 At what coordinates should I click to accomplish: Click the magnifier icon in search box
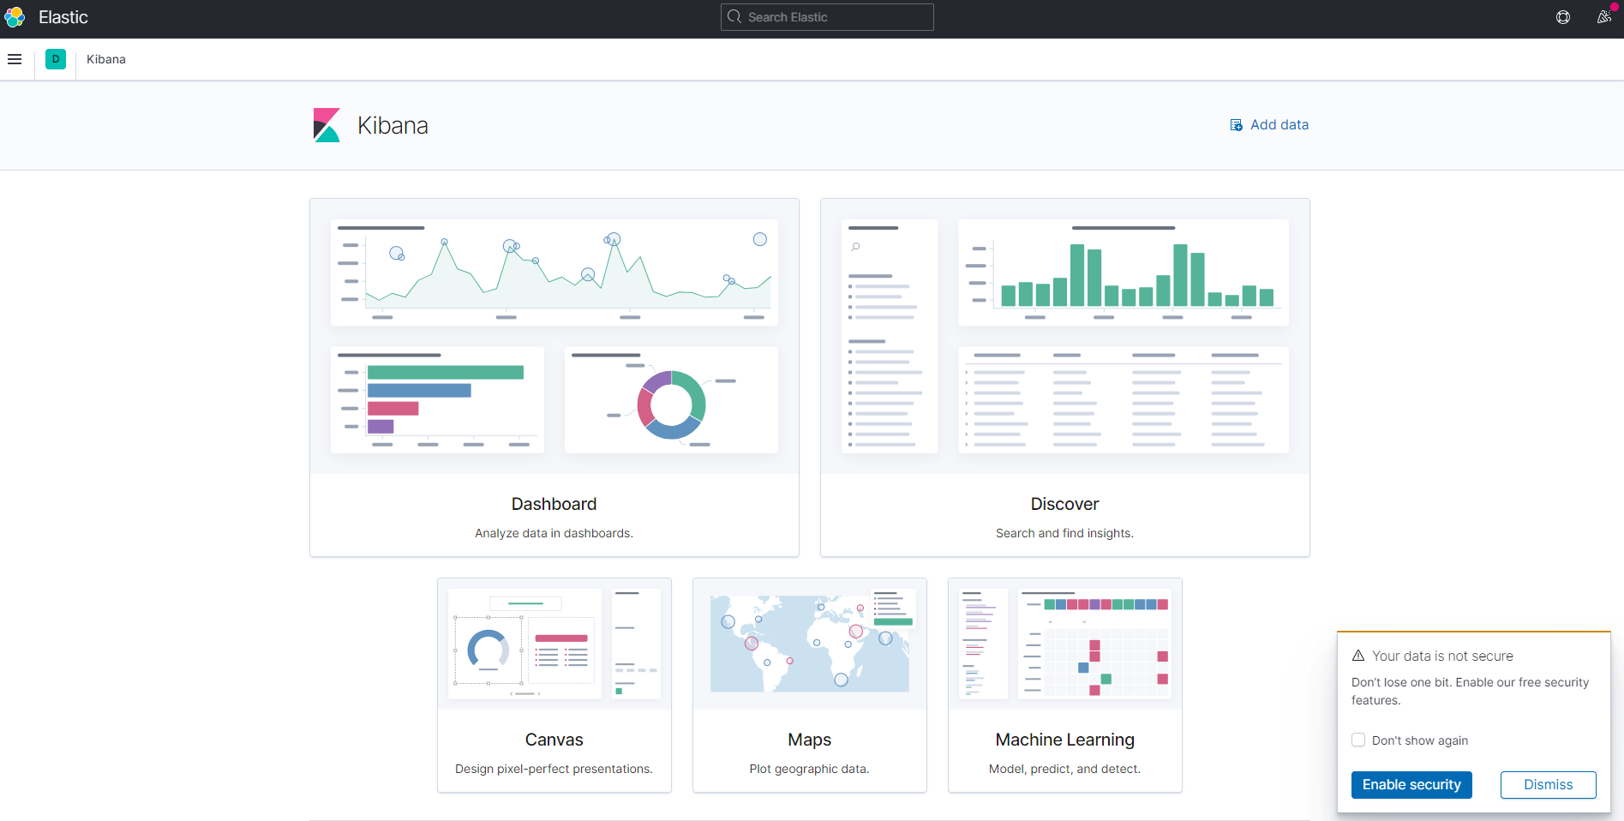pyautogui.click(x=734, y=16)
